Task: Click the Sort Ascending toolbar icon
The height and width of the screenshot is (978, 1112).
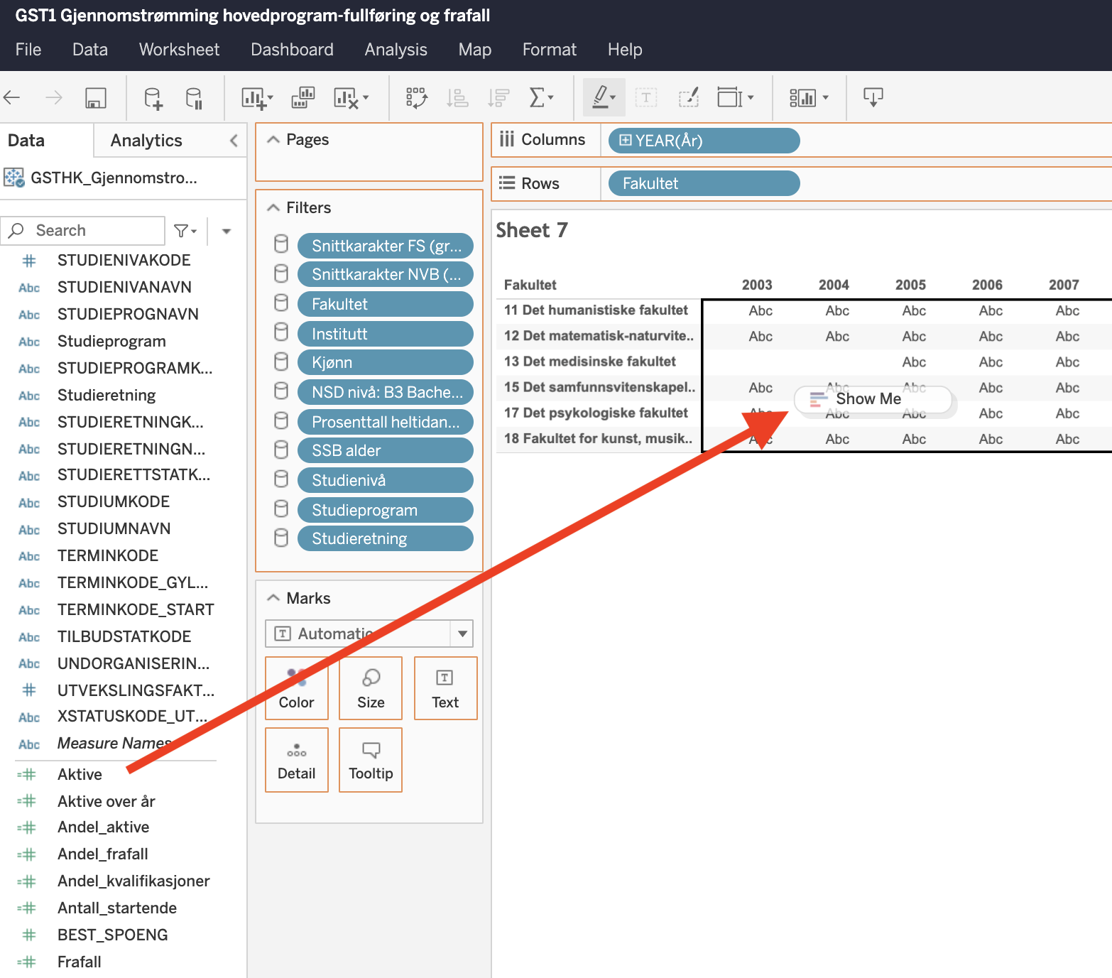Action: [457, 97]
